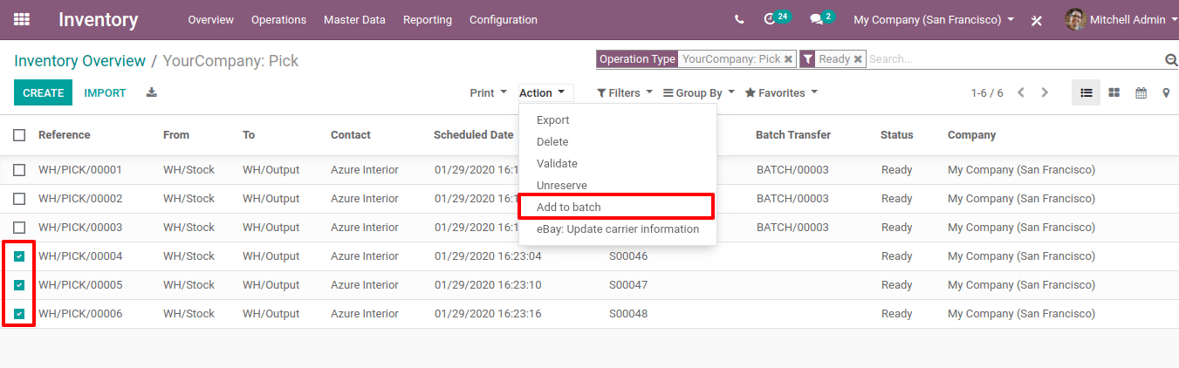Sort by Batch Transfer column header
1179x368 pixels.
(793, 135)
